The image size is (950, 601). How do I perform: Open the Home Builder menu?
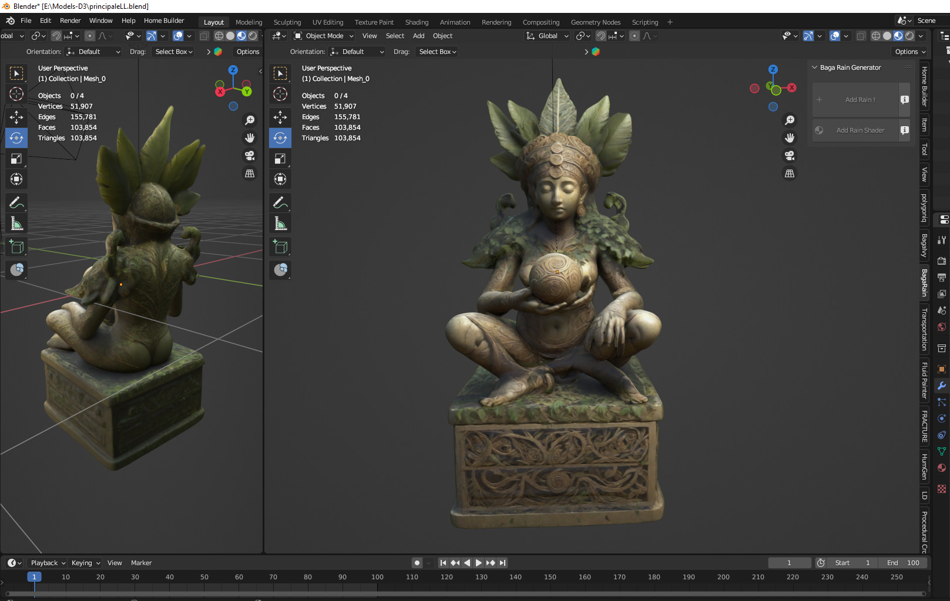tap(164, 21)
